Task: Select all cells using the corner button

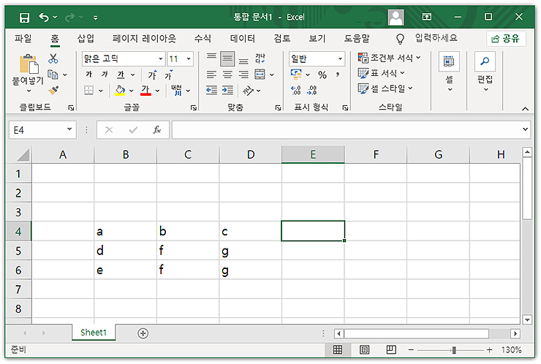Action: pyautogui.click(x=23, y=154)
